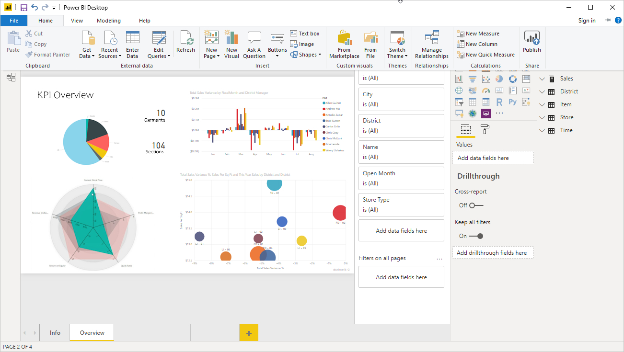Image resolution: width=624 pixels, height=352 pixels.
Task: Insert a gauge visualization
Action: point(486,91)
